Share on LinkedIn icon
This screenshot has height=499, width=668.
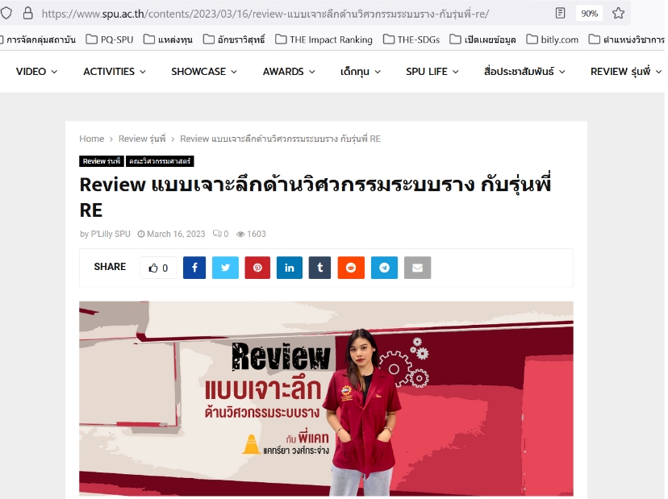click(x=290, y=268)
